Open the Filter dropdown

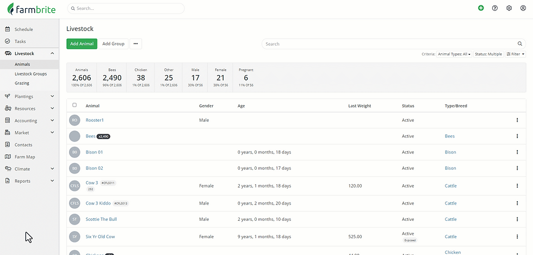(x=516, y=54)
